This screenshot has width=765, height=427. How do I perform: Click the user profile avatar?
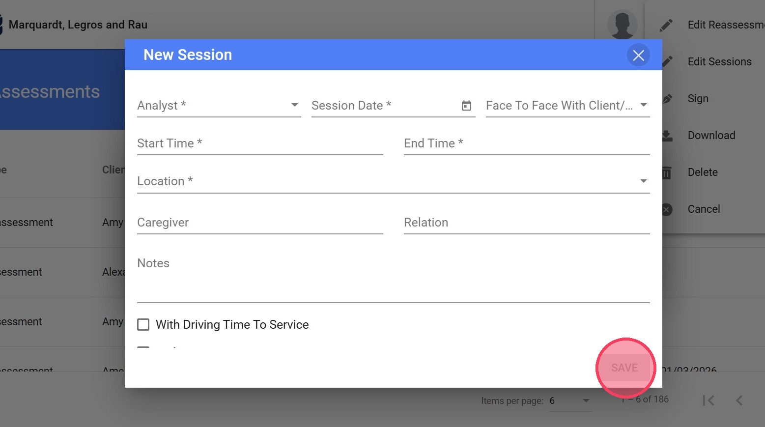(x=622, y=25)
